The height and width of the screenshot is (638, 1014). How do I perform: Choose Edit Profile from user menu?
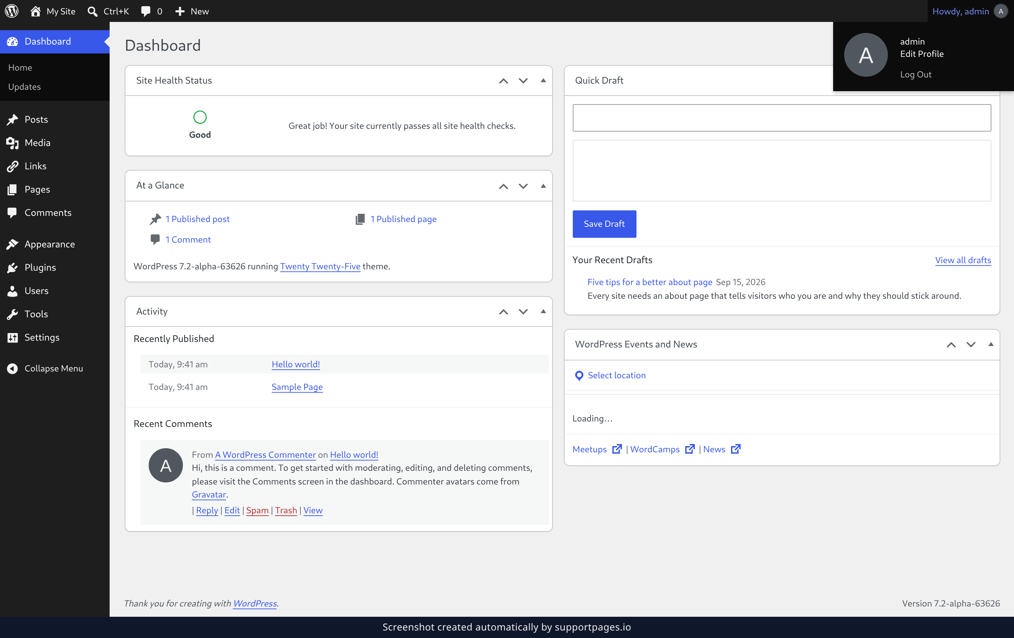pos(922,54)
